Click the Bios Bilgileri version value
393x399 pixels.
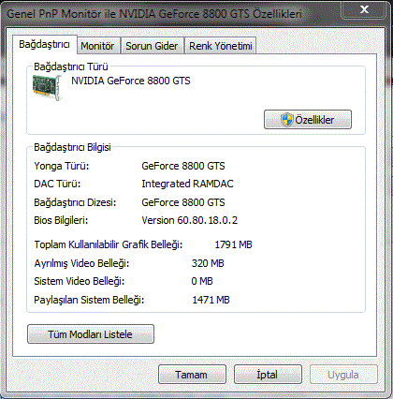click(190, 220)
